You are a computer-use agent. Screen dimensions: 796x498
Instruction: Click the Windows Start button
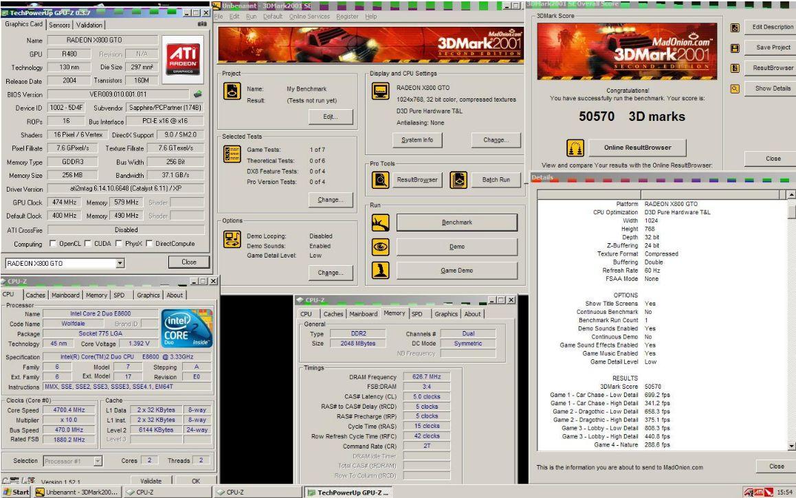16,492
